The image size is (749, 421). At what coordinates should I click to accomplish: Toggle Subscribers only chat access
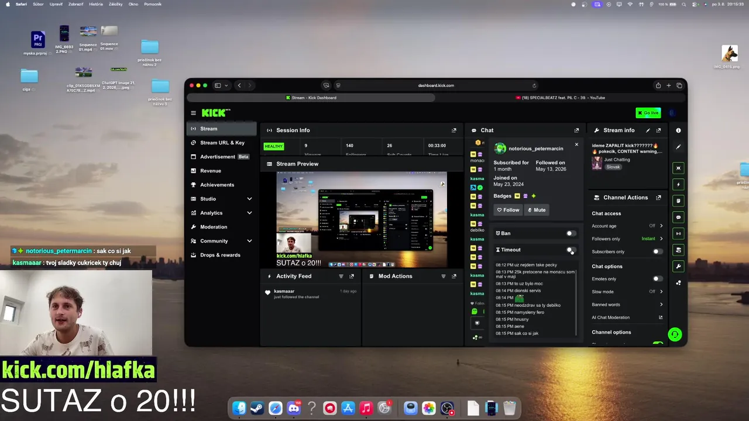658,251
